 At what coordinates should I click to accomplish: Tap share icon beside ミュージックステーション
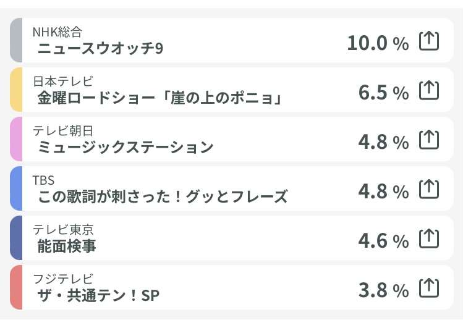[429, 140]
